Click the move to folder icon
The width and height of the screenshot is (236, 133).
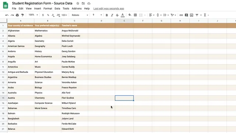pos(83,3)
